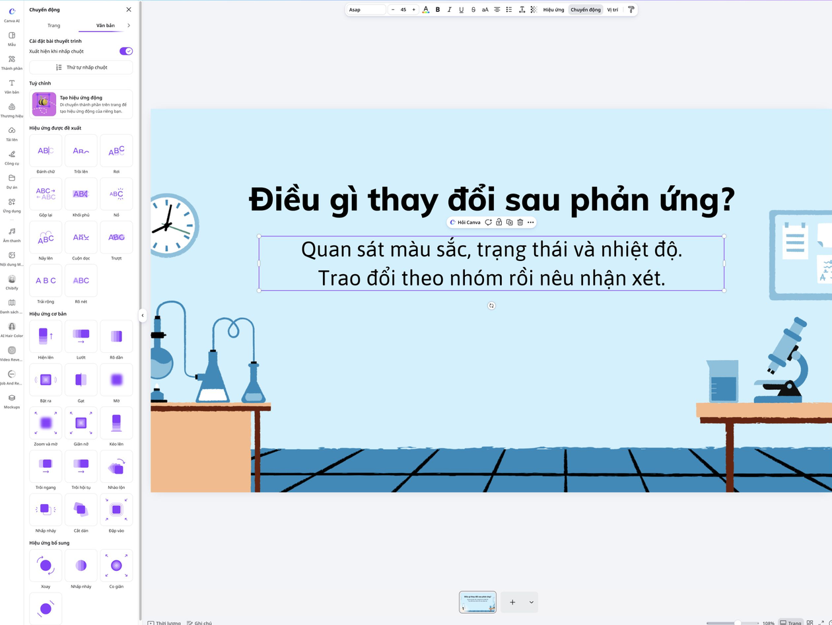Open the Mockups app in sidebar
Screen dimensions: 832x625
[x=12, y=401]
